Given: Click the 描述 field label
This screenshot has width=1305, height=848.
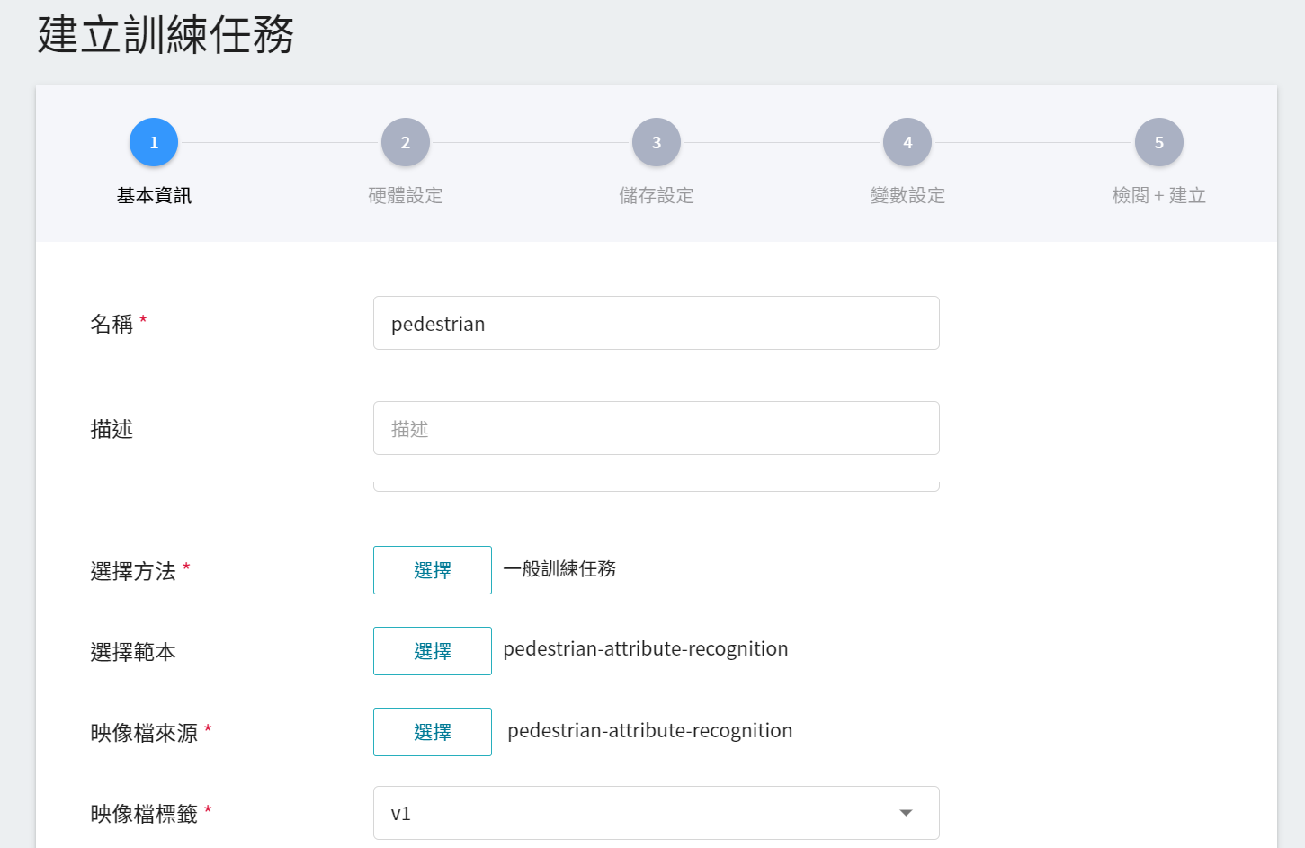Looking at the screenshot, I should (x=112, y=429).
